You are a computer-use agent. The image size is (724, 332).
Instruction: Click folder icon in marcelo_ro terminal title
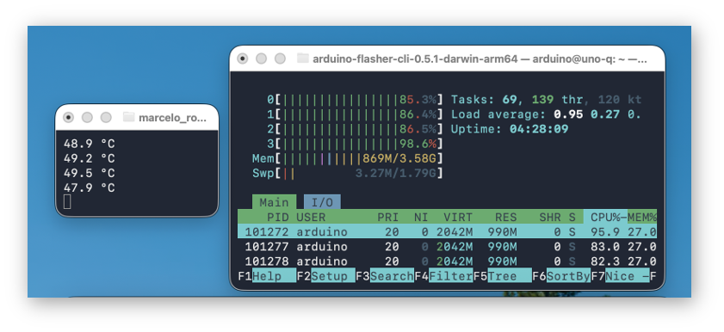(x=129, y=117)
